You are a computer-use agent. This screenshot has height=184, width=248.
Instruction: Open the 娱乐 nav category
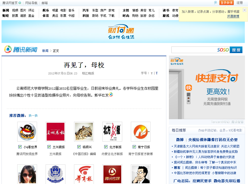pos(46,10)
